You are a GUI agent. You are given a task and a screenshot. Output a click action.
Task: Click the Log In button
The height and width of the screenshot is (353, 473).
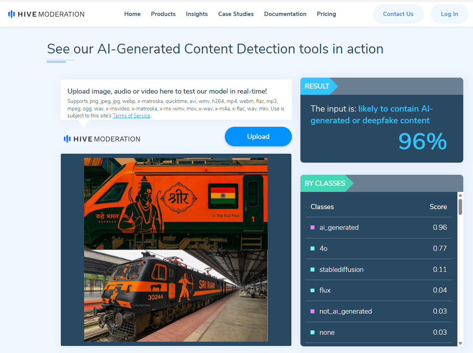coord(449,14)
